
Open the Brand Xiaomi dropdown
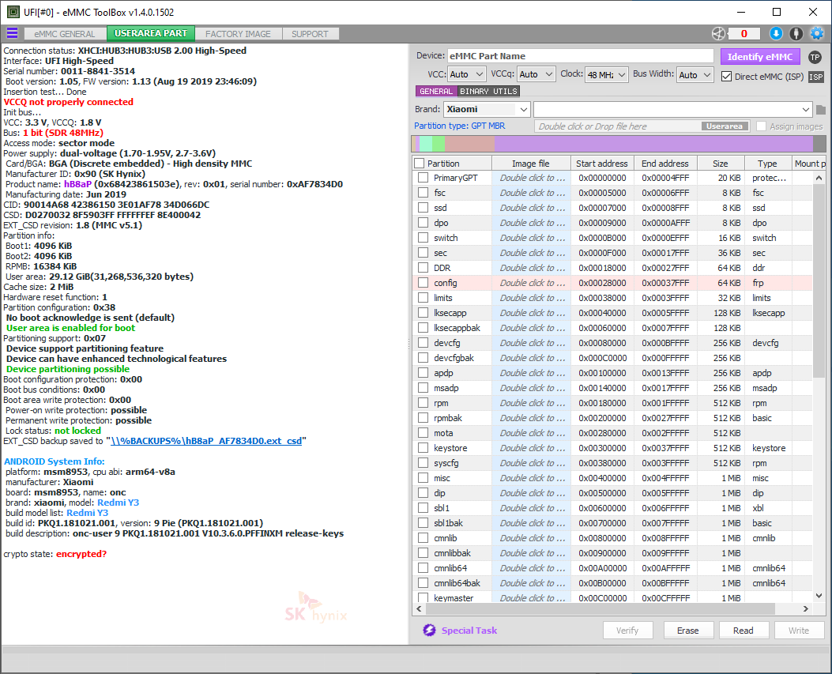point(487,109)
